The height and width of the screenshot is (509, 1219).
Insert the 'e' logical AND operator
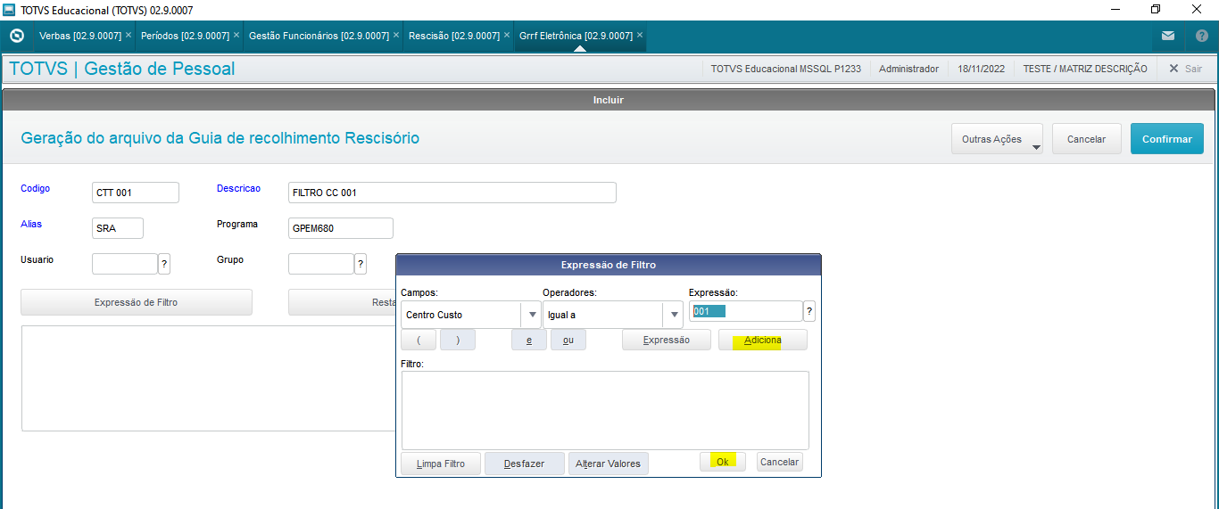(x=529, y=340)
